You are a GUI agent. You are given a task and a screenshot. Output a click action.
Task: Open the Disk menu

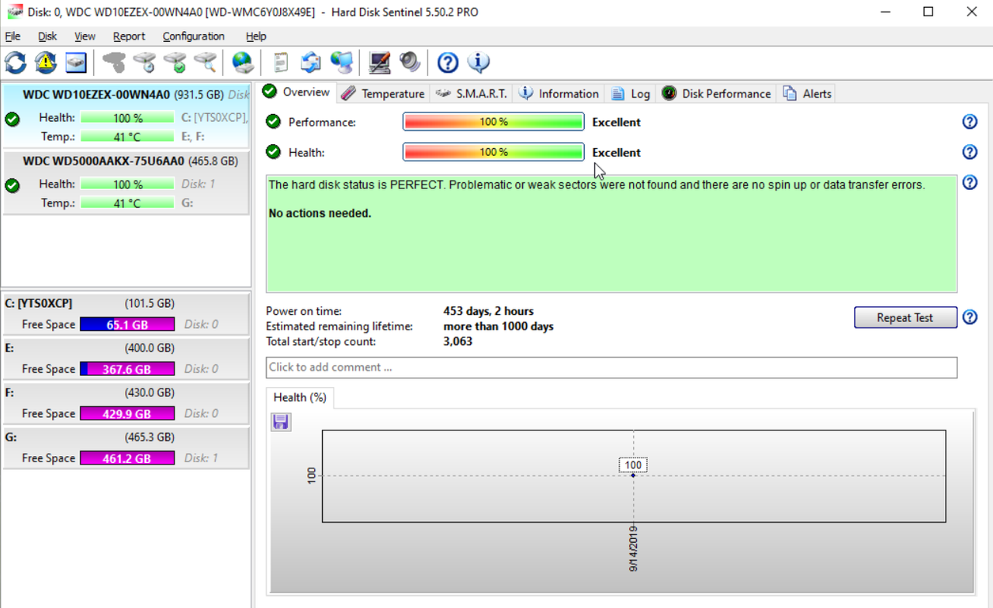click(x=47, y=36)
